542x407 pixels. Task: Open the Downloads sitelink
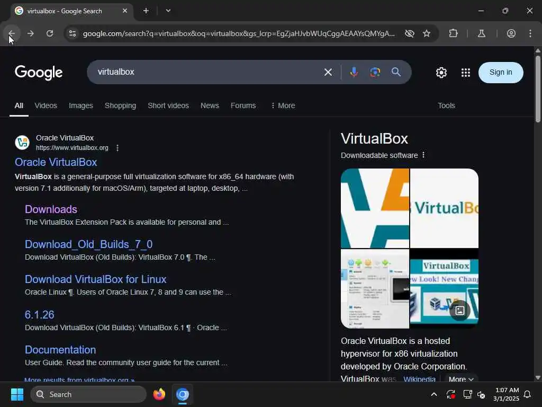pos(51,209)
